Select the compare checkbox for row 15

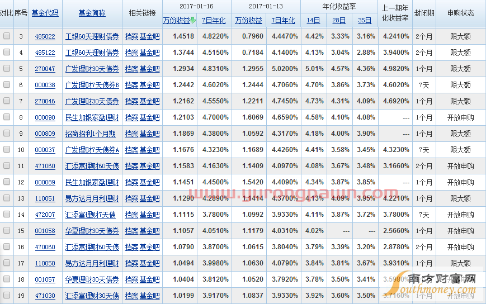tap(7, 230)
